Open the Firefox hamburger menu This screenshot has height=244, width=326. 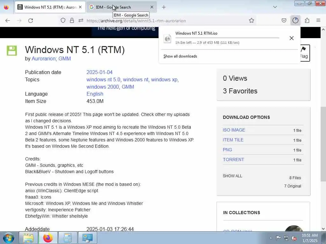point(318,20)
